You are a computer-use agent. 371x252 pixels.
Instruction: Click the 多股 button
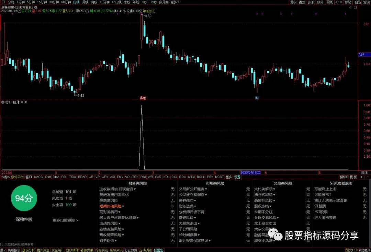pyautogui.click(x=311, y=2)
